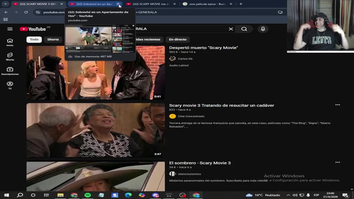Viewport: 354px width, 199px height.
Task: Open Carlos Db channel avatar
Action: click(x=172, y=59)
